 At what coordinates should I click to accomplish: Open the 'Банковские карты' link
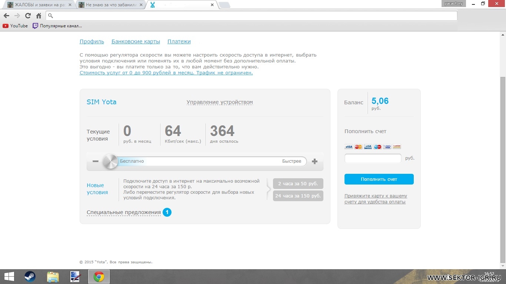point(136,41)
